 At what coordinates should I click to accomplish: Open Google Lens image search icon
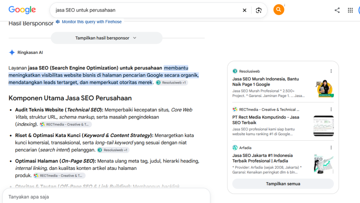tap(259, 10)
